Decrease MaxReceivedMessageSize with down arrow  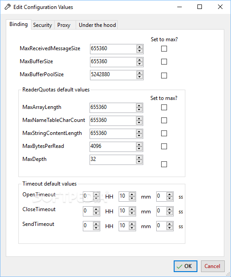(x=139, y=51)
